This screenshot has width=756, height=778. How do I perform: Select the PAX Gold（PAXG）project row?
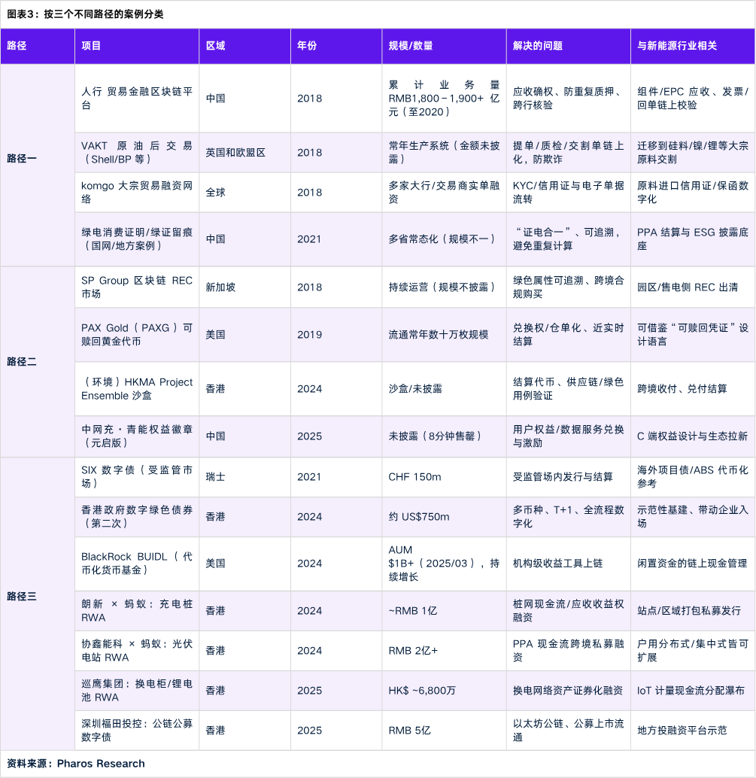point(135,335)
